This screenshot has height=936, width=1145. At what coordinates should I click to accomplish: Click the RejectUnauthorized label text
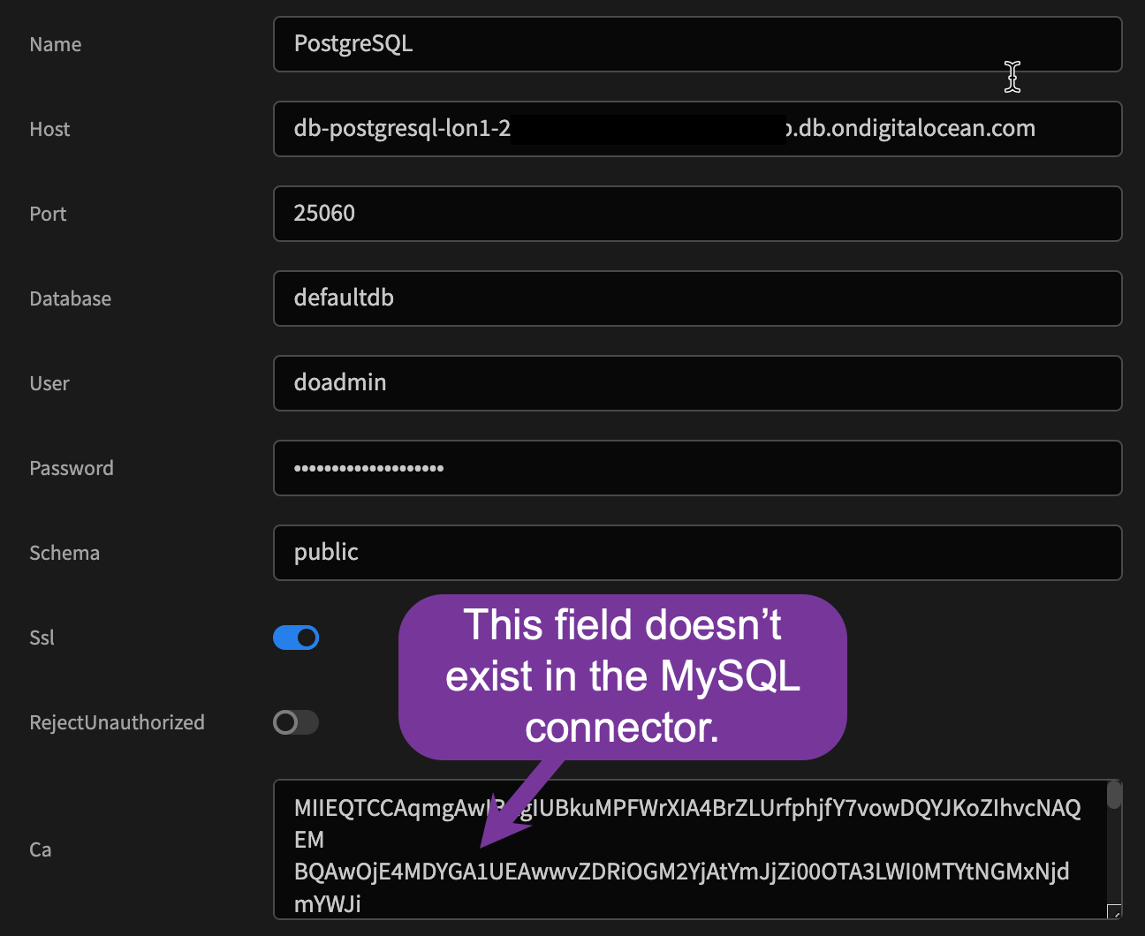click(117, 722)
